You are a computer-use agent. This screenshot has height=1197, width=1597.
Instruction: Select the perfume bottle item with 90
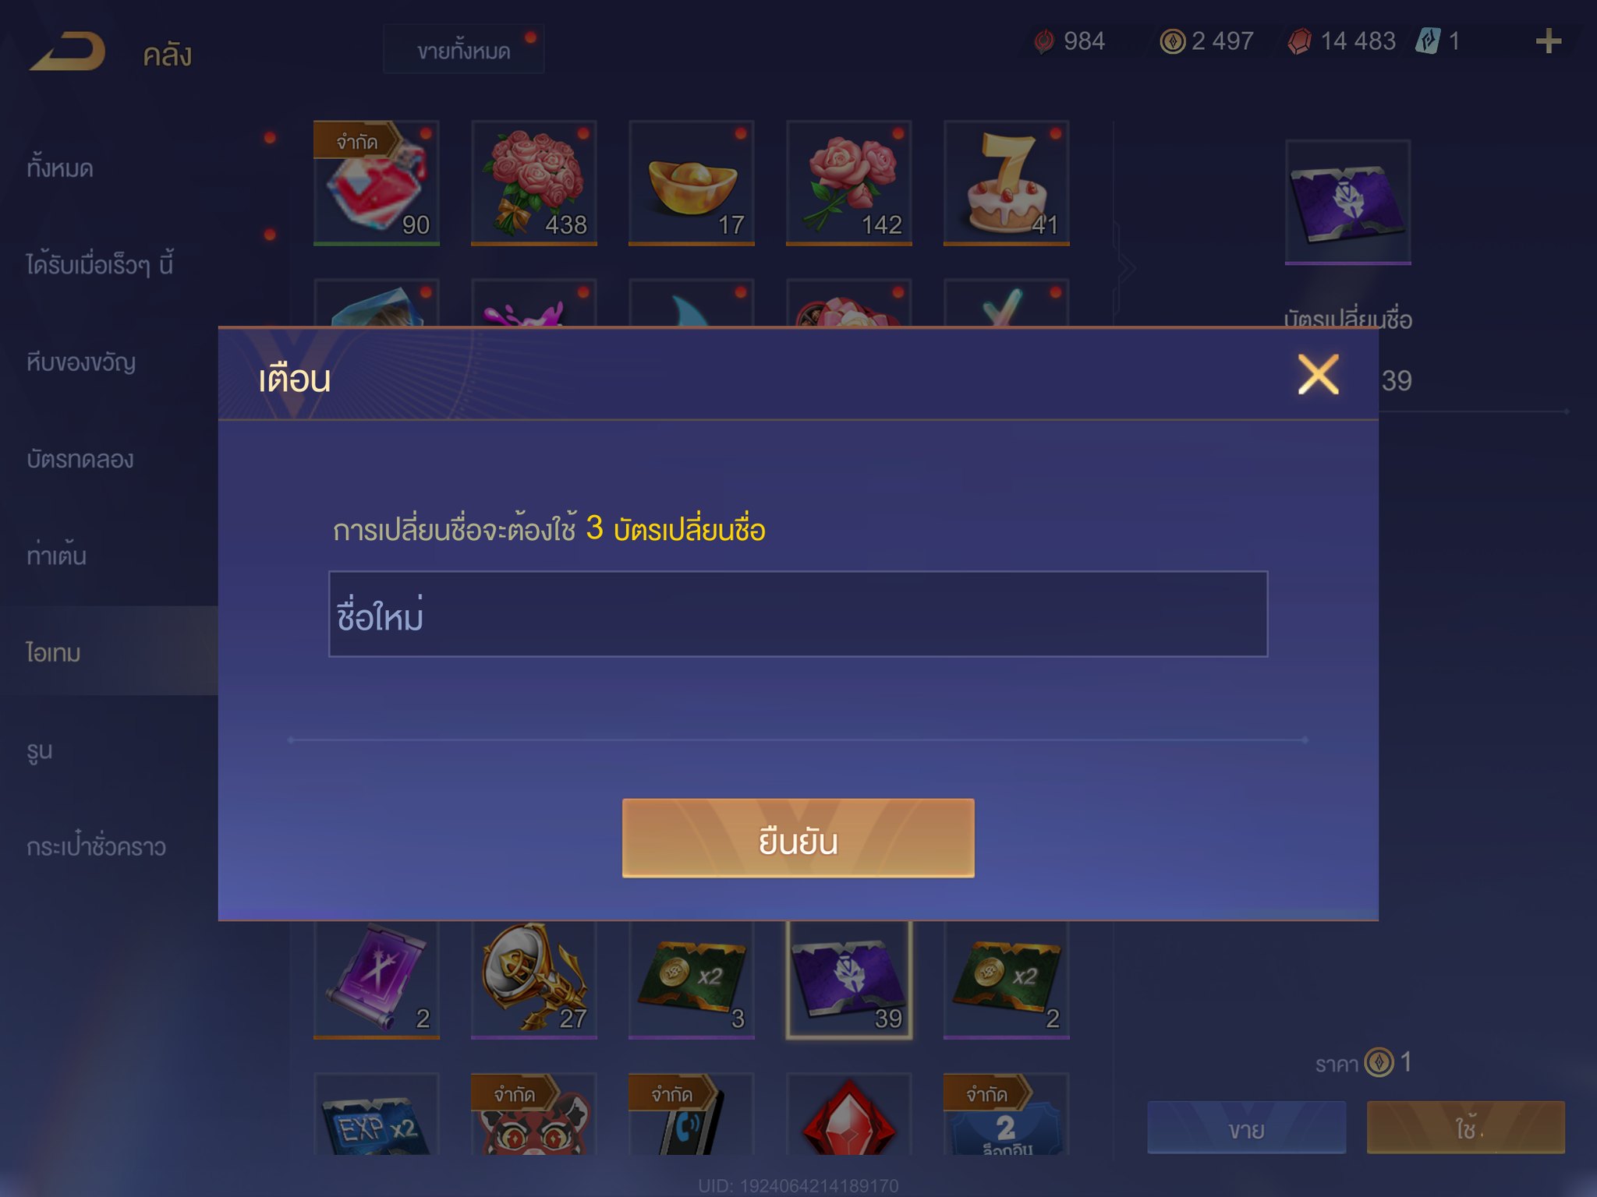coord(377,183)
